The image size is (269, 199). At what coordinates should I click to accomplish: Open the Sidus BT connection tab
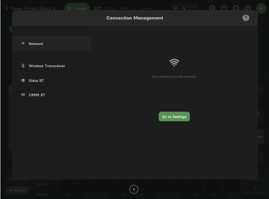coord(51,81)
